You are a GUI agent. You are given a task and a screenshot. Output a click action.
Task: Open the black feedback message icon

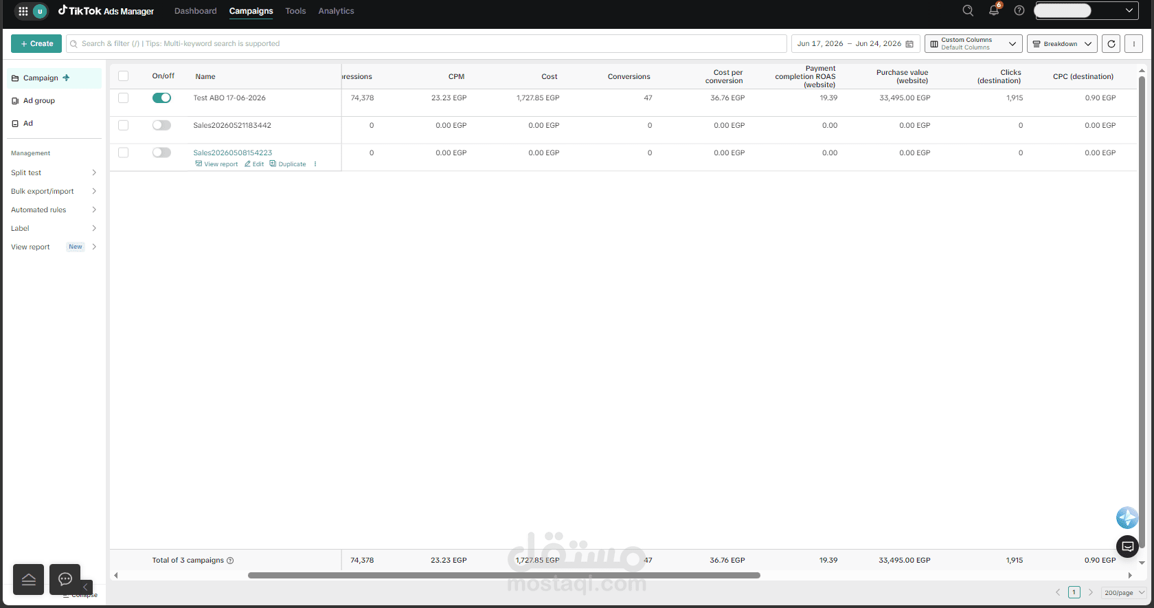1128,547
